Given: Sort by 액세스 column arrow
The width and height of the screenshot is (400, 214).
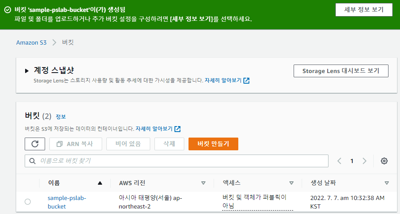Looking at the screenshot, I should [x=291, y=183].
